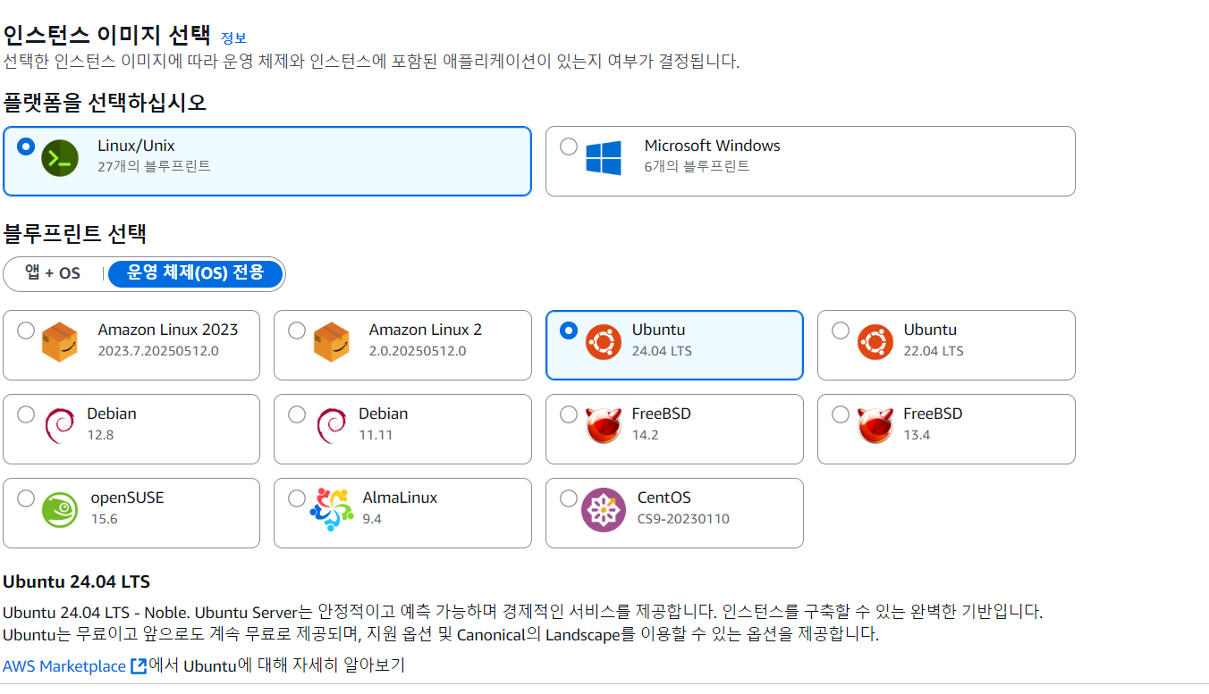Choose the FreeBSD 13.4 radio button
Image resolution: width=1209 pixels, height=694 pixels.
841,414
